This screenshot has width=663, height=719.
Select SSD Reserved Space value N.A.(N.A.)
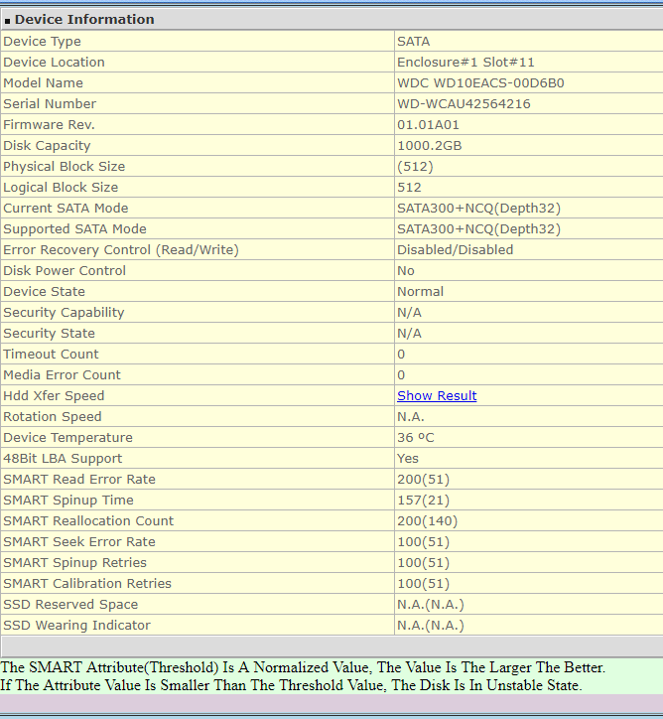coord(431,605)
